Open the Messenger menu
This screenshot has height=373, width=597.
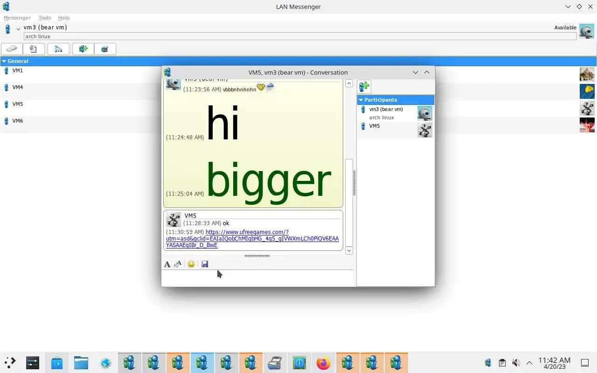[17, 18]
